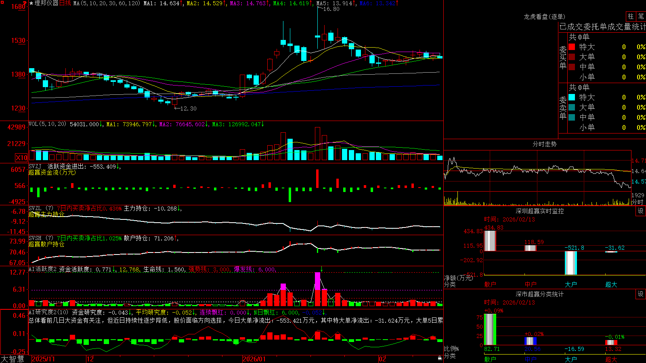
Task: Click the 13.32 超大 percentage value
Action: pyautogui.click(x=613, y=349)
